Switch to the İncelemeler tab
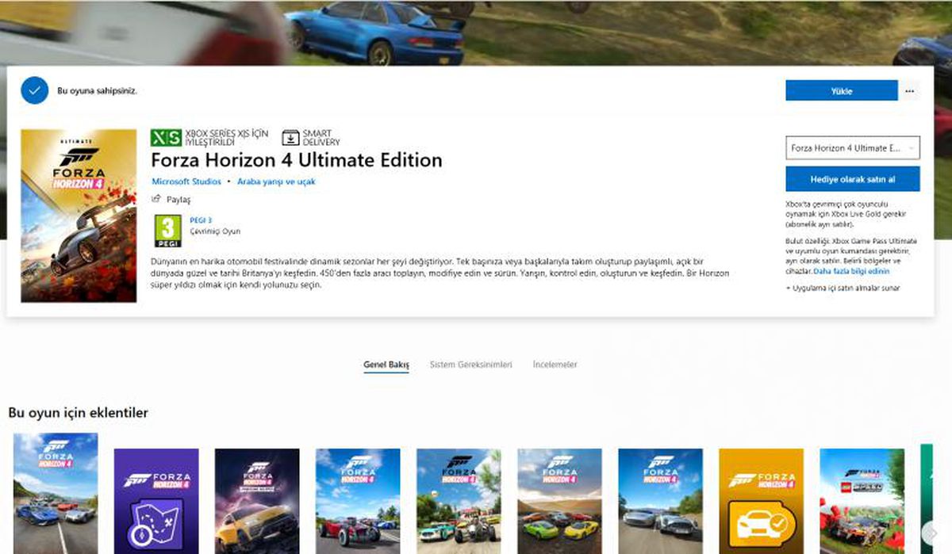The width and height of the screenshot is (952, 554). click(555, 365)
